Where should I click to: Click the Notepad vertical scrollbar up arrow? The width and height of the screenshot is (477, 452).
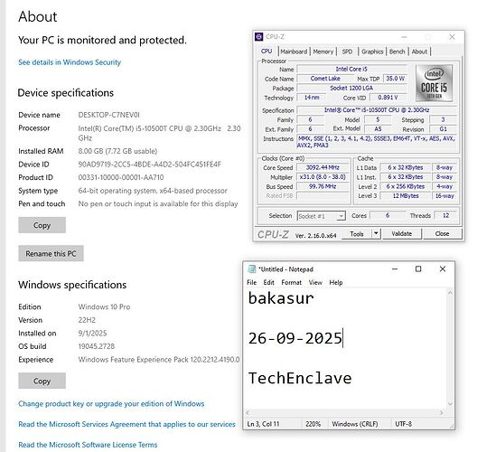point(450,293)
